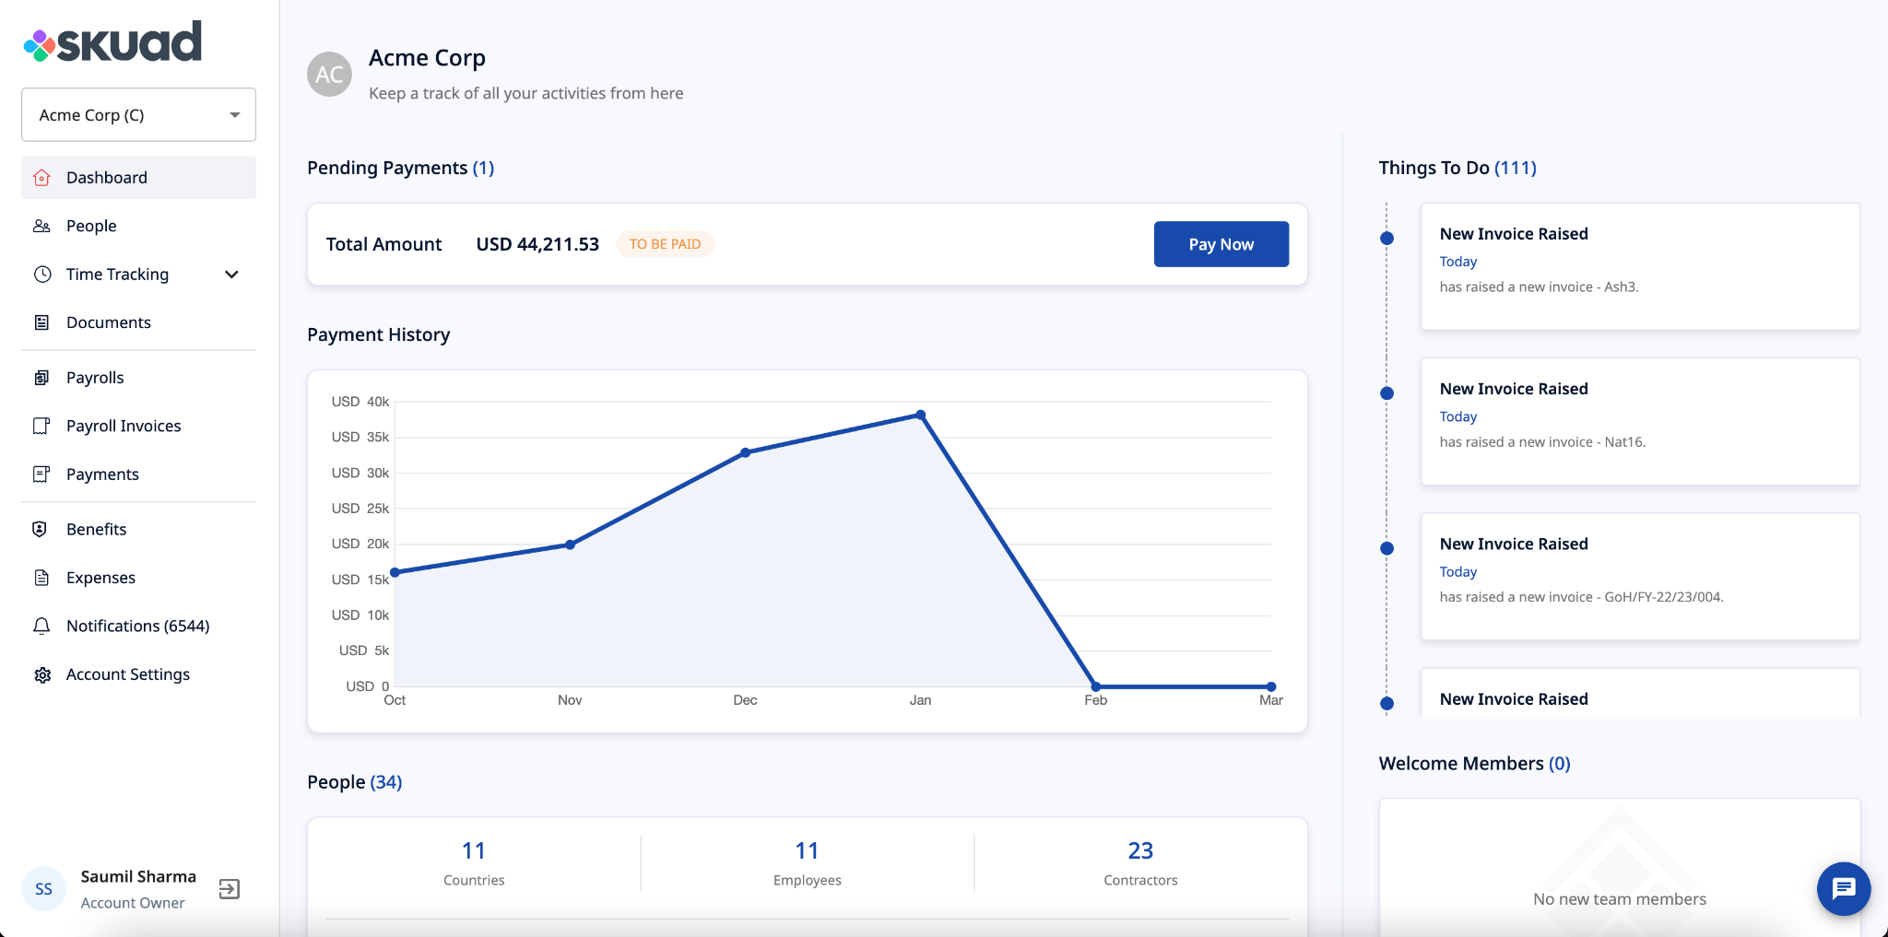The height and width of the screenshot is (937, 1888).
Task: Open the Payments section from sidebar
Action: pyautogui.click(x=103, y=474)
